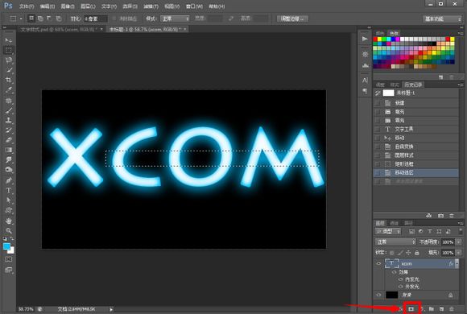Select the 自由变换 history state

click(x=415, y=147)
